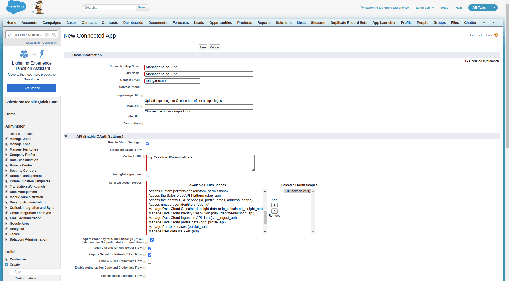This screenshot has height=281, width=509.
Task: Disable Require Secret for Refresh Token Flow
Action: 150,255
